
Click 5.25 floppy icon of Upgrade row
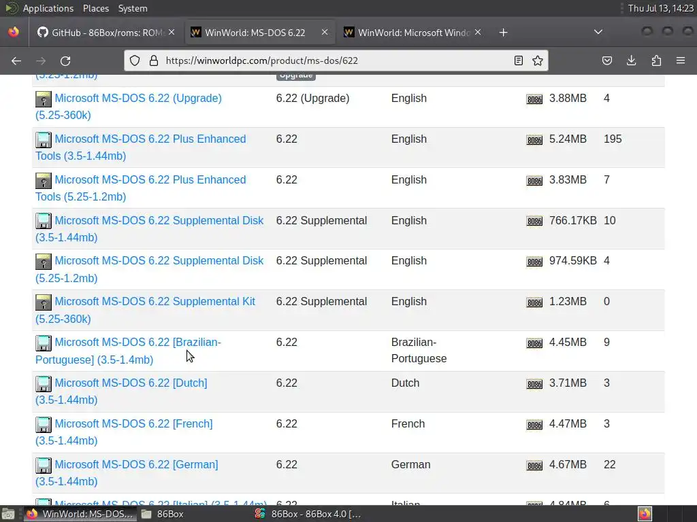44,99
